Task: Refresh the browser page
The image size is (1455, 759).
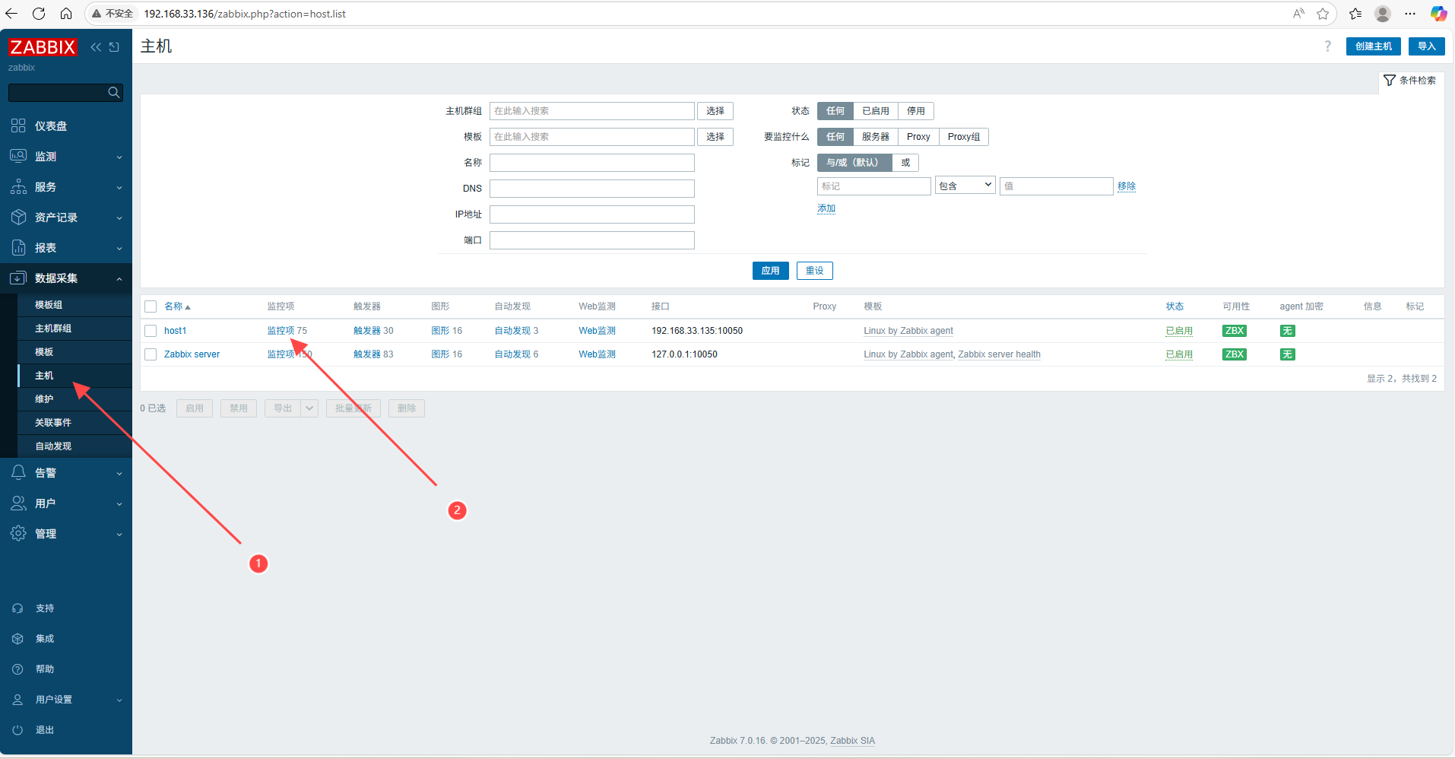Action: point(39,14)
